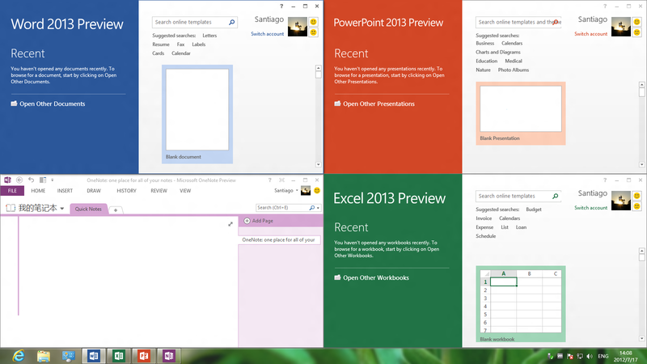Click the Letters suggested search in Word
Screen dimensions: 647x364
209,36
